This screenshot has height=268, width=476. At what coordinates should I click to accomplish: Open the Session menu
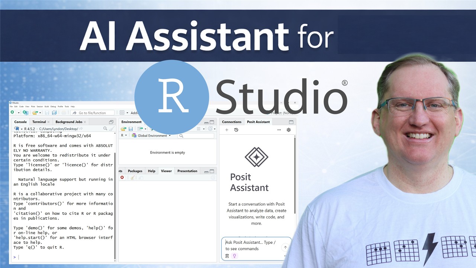[x=40, y=106]
